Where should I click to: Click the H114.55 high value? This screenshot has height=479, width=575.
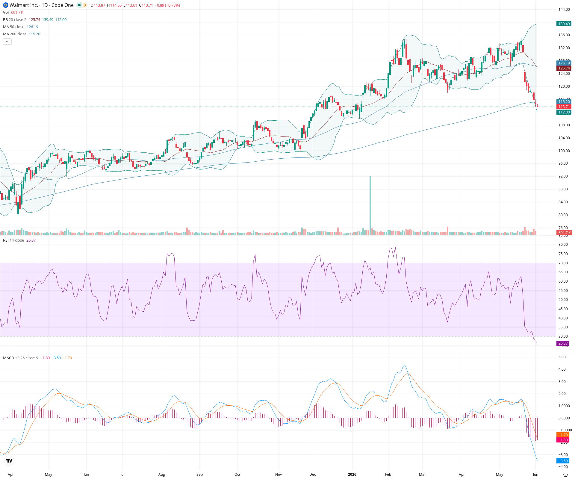(x=114, y=5)
